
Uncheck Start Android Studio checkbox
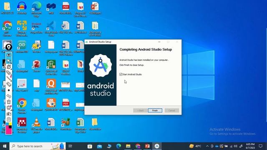pos(121,74)
